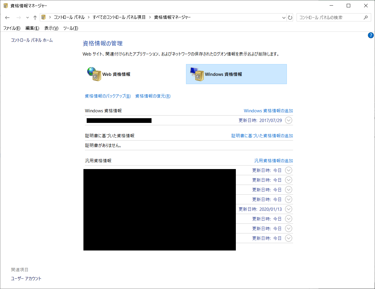This screenshot has height=289, width=375.
Task: Select the Windows 資格情報 label
Action: (x=223, y=74)
